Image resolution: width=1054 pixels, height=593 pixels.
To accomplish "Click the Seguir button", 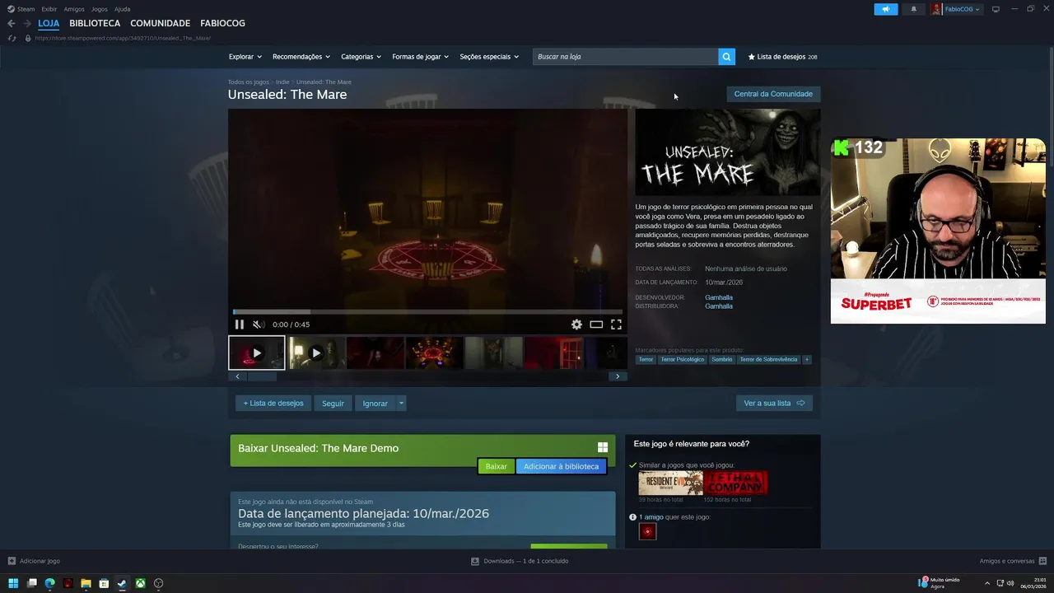I will click(333, 404).
